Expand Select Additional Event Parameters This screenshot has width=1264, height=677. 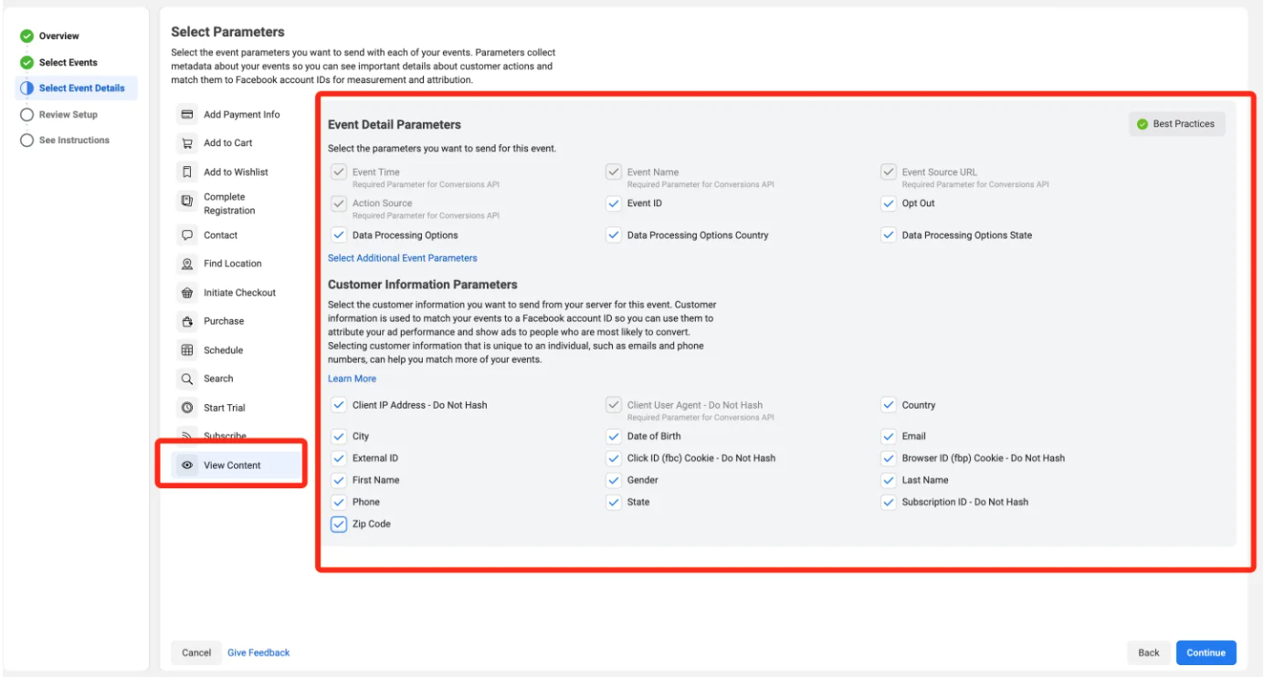402,258
